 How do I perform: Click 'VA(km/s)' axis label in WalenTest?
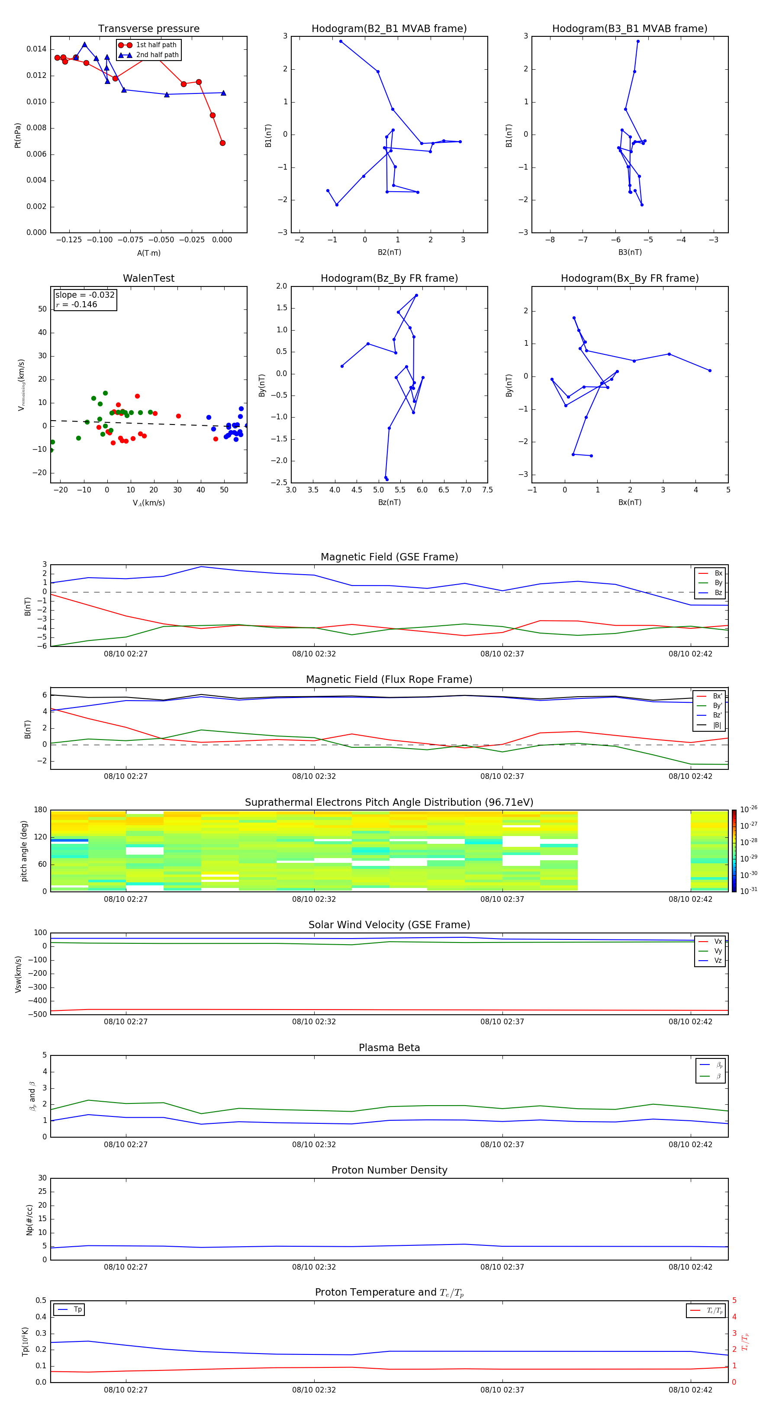(x=148, y=503)
